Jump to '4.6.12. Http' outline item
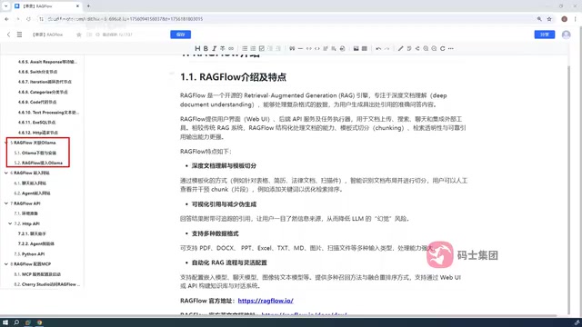The width and height of the screenshot is (582, 327). coord(38,133)
